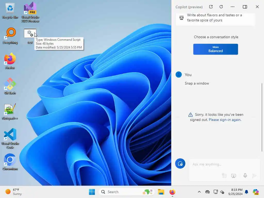
Task: Click the 'You' user avatar
Action: pos(179,75)
